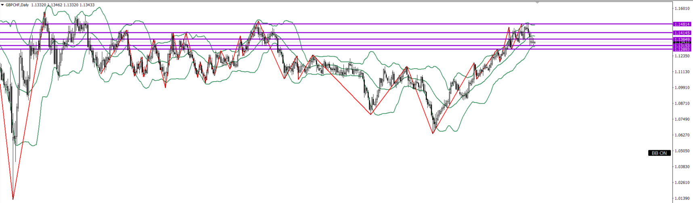Click the 1.09910 price scale value

click(x=682, y=88)
